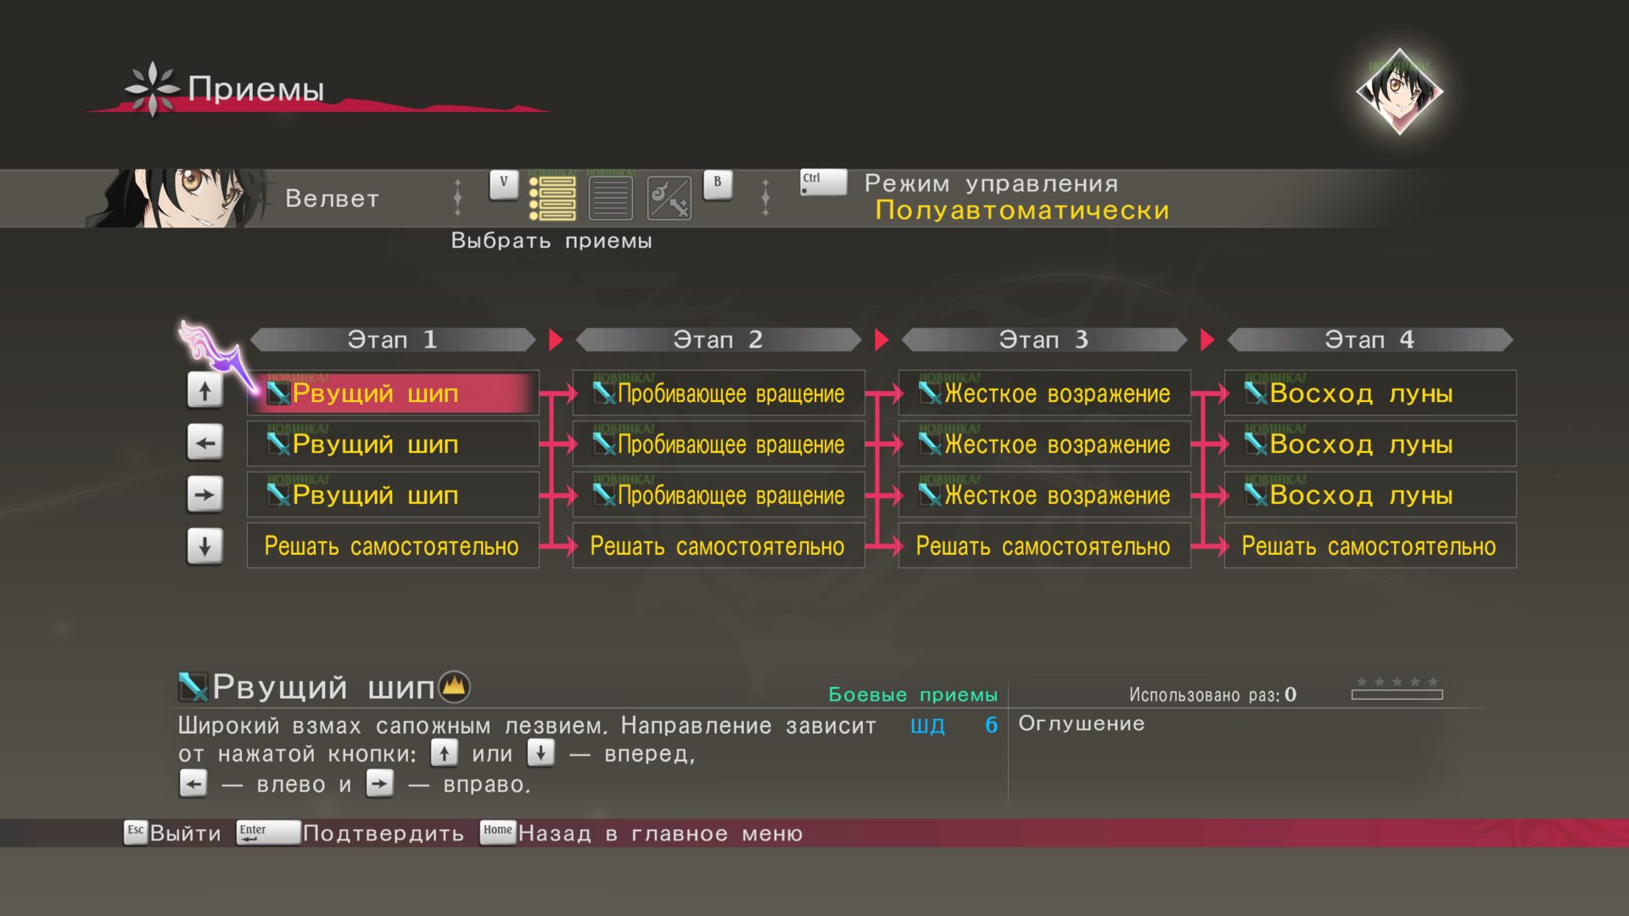The width and height of the screenshot is (1629, 916).
Task: Select Решать самостоятельно under Этап 3
Action: pyautogui.click(x=1044, y=546)
